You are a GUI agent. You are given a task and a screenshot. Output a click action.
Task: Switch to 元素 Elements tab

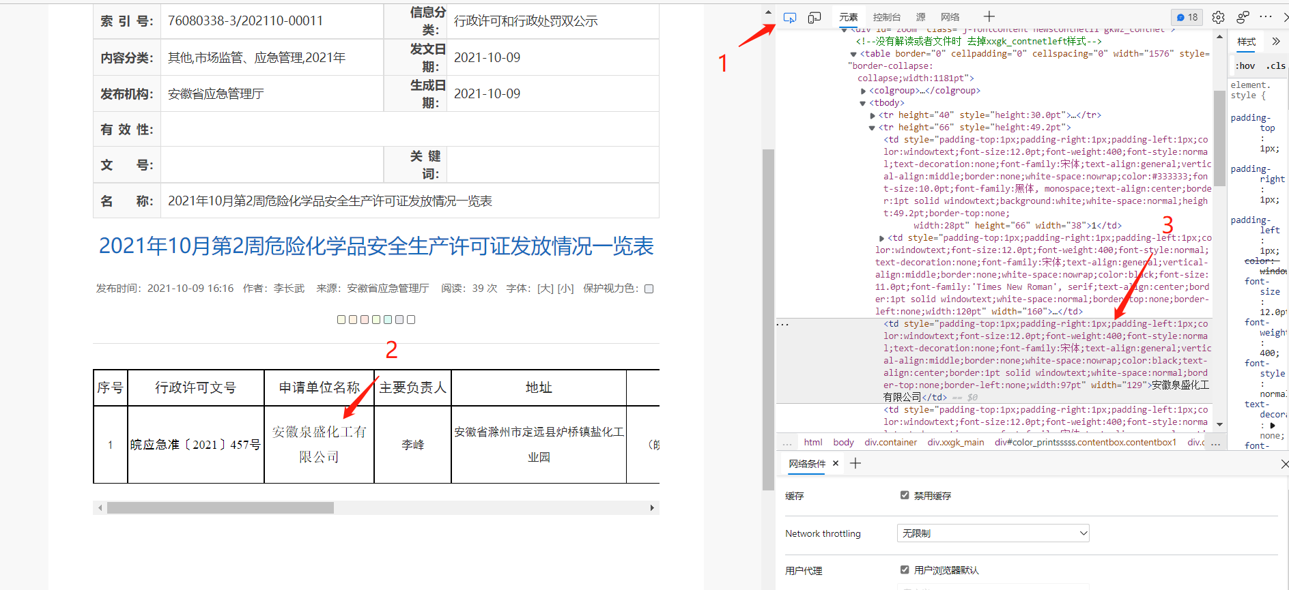pos(849,18)
